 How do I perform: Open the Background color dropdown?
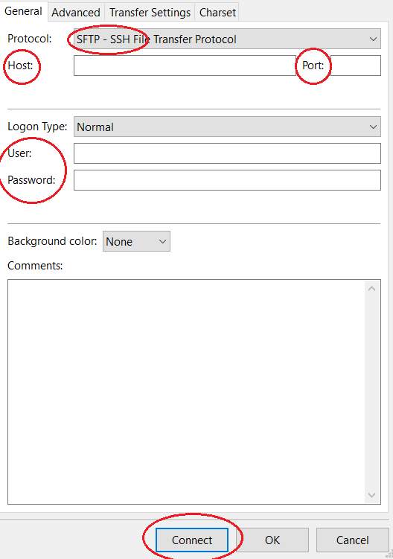coord(136,241)
